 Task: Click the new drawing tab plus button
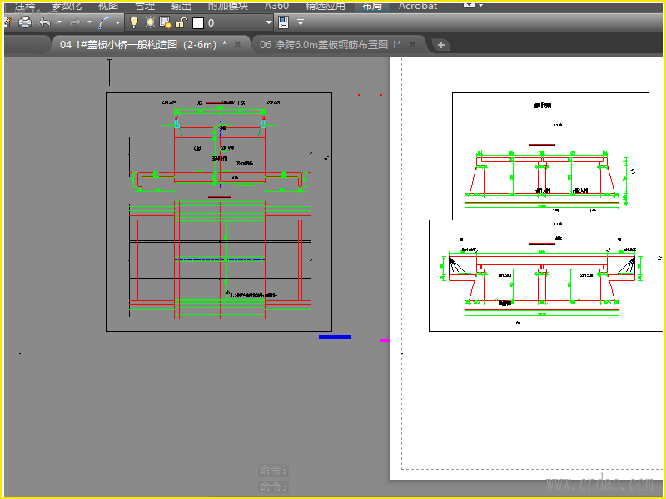441,44
